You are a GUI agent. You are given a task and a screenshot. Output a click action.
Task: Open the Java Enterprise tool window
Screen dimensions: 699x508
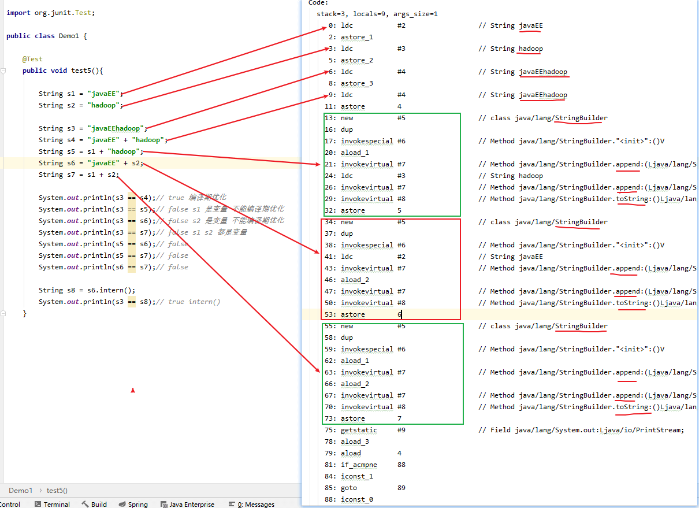click(187, 504)
